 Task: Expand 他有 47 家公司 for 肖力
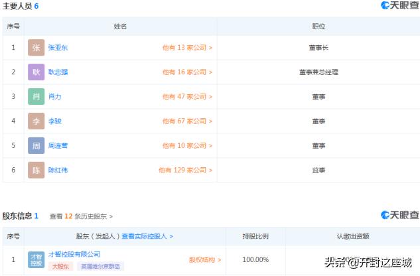(x=187, y=96)
